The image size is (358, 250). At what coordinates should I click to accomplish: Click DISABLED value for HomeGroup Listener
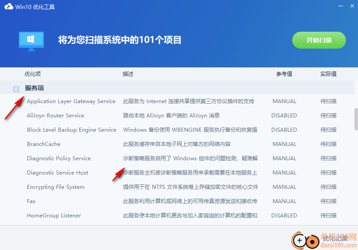[284, 216]
